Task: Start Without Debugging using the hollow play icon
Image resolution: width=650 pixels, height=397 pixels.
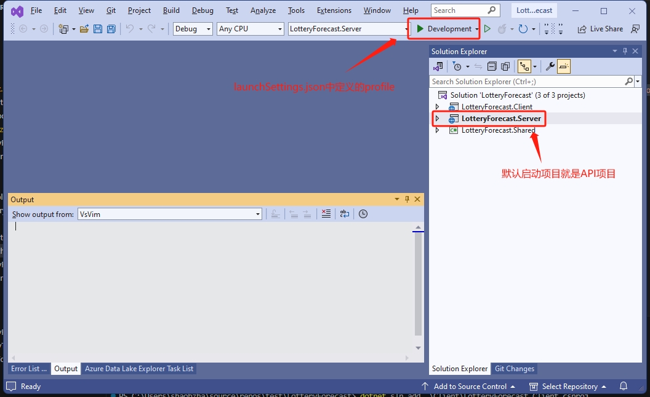Action: point(487,29)
